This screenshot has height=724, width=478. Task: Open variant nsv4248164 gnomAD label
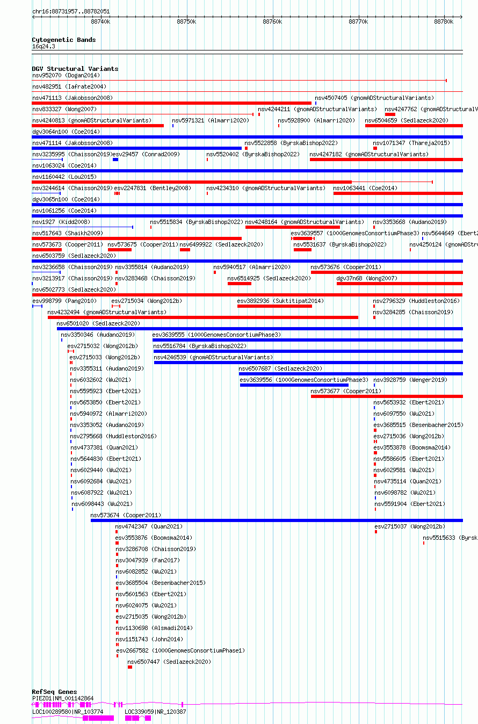[305, 222]
